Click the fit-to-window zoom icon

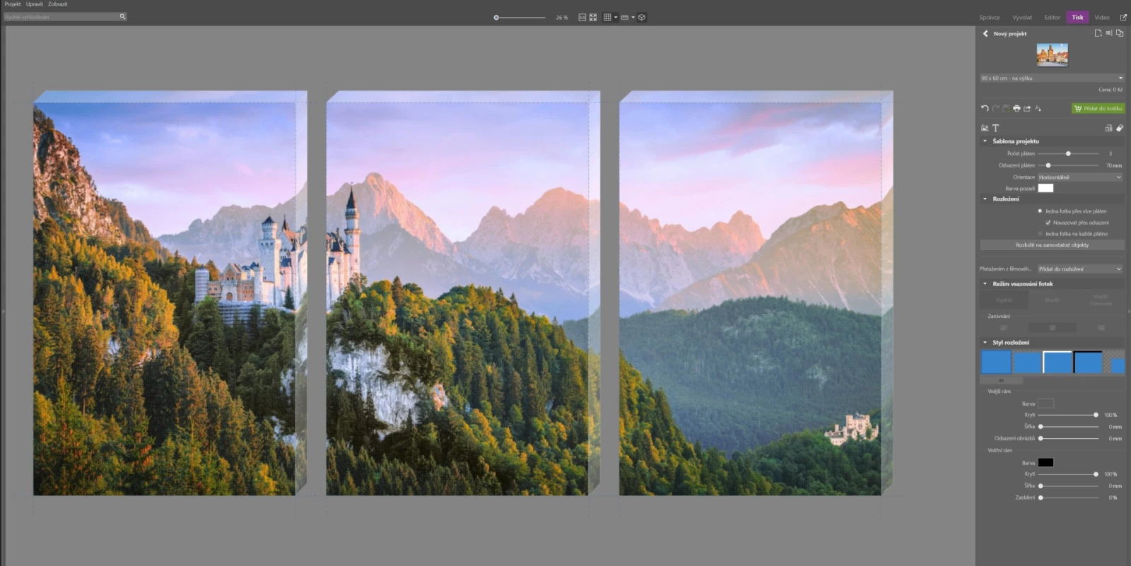tap(582, 17)
